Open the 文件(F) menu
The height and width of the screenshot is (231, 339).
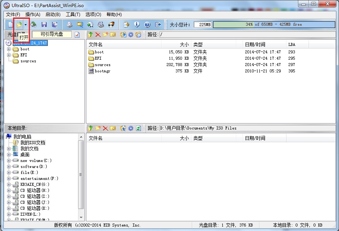coord(12,14)
